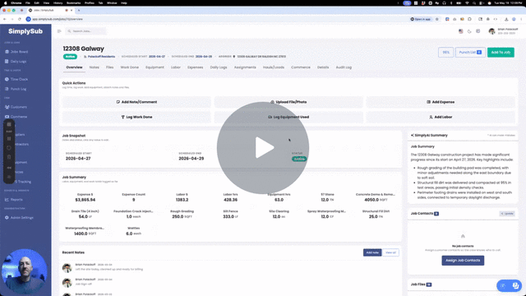The width and height of the screenshot is (526, 296).
Task: Click the Equipment hrs value 63.0
Action: (279, 200)
